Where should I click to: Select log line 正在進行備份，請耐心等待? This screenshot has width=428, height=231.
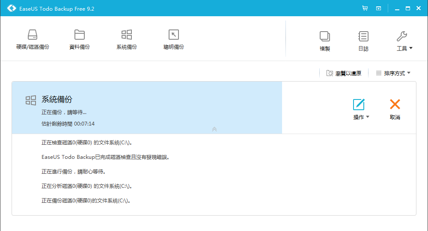[x=74, y=172]
